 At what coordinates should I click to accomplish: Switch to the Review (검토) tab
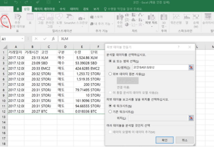click(x=86, y=9)
